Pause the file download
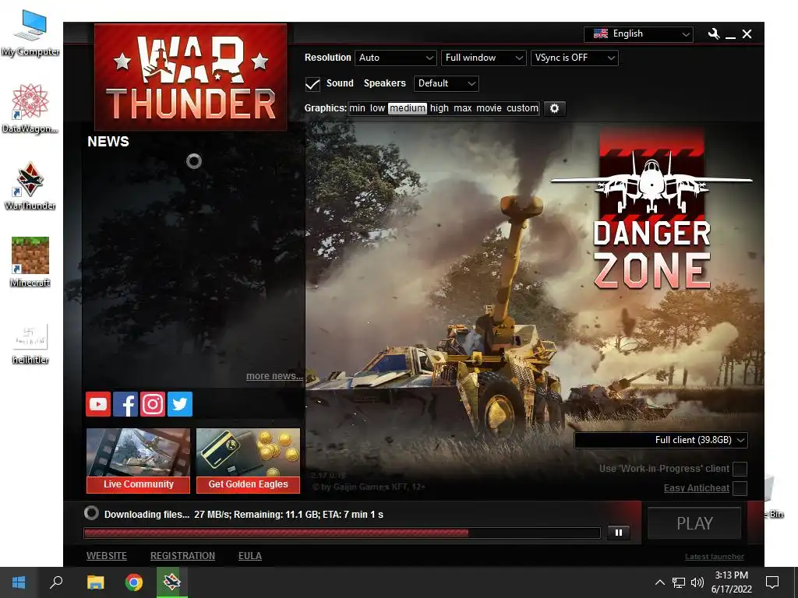Image resolution: width=798 pixels, height=598 pixels. 618,533
